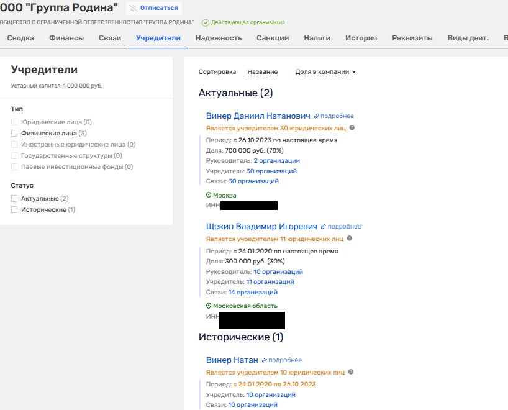The height and width of the screenshot is (410, 508).
Task: Click the help icon beside Винер Даниил's founder note
Action: (x=352, y=128)
